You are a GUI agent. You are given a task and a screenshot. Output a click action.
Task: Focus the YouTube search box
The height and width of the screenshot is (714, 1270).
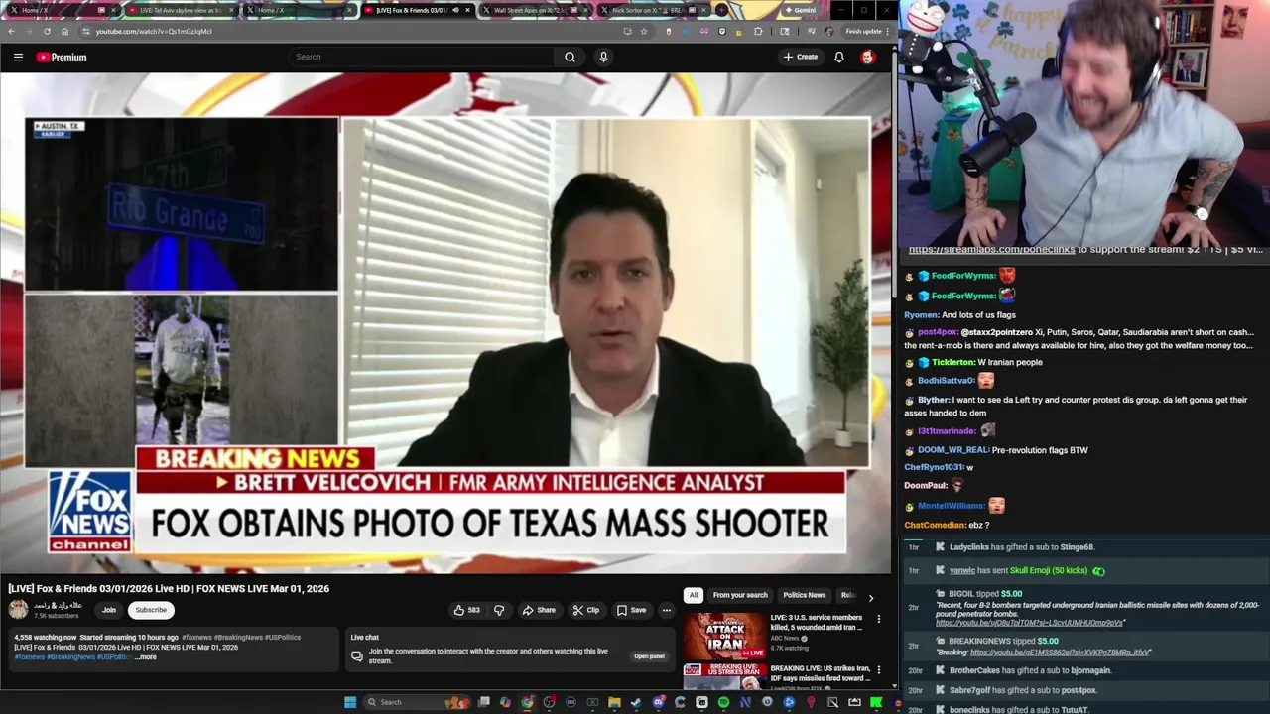[422, 57]
